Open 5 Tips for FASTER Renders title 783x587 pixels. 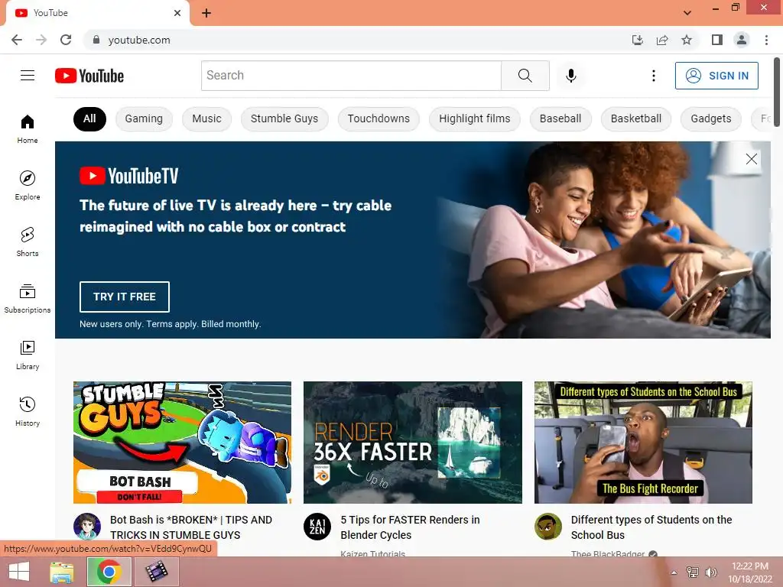coord(410,527)
